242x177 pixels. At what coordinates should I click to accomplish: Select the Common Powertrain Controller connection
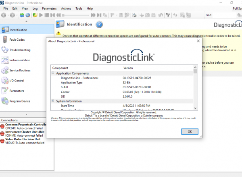click(x=23, y=126)
